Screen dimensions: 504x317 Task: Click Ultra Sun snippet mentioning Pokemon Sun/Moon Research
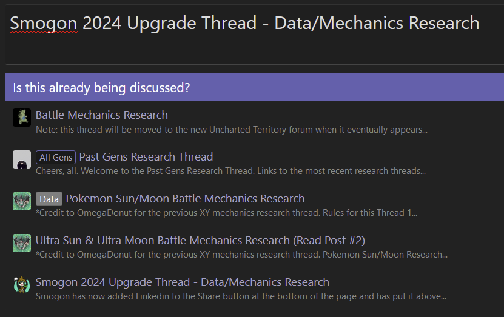[x=241, y=255]
